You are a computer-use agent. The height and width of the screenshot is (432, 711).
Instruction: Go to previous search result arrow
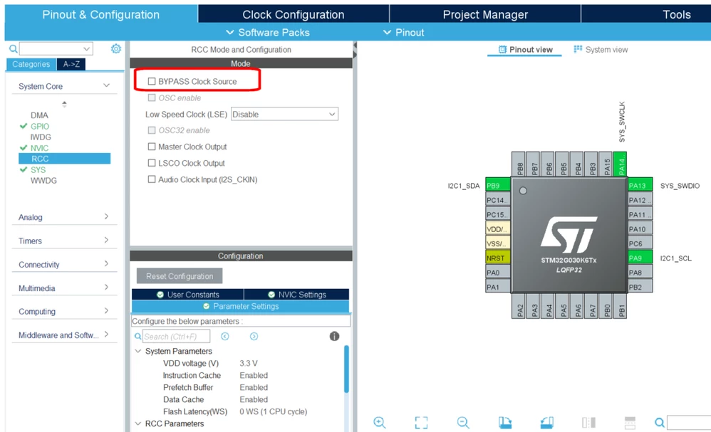(225, 336)
